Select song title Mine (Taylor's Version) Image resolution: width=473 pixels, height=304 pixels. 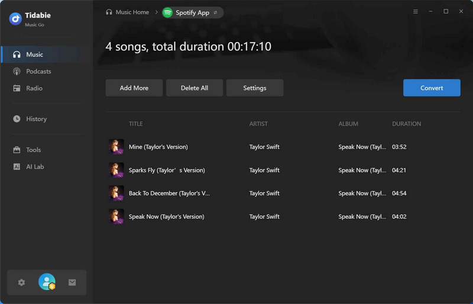point(158,147)
